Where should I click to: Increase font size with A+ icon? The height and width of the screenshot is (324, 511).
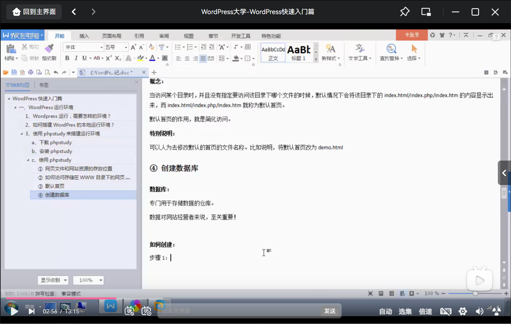pyautogui.click(x=133, y=47)
